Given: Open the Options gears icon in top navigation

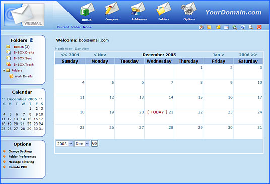Looking at the screenshot, I should click(189, 9).
